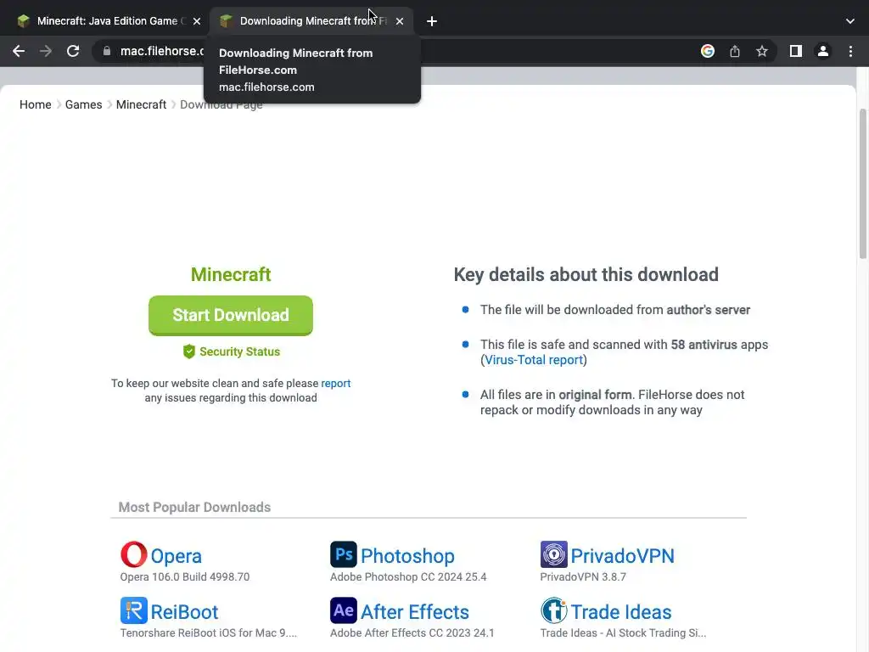Open the Virus-Total report link

(534, 360)
